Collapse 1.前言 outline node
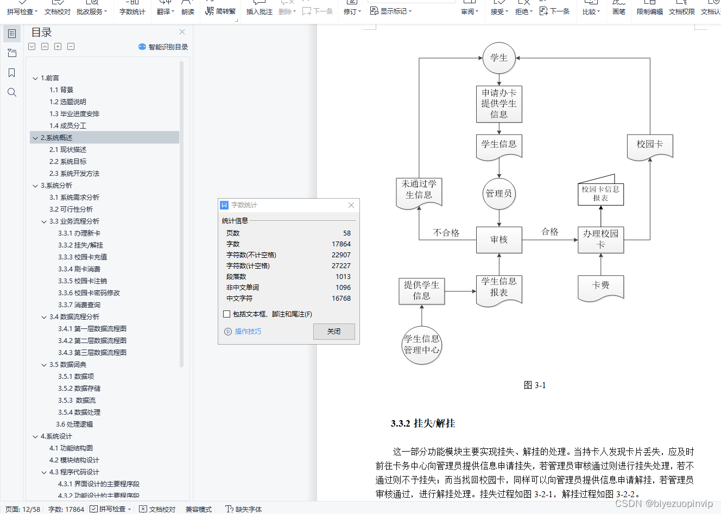The height and width of the screenshot is (514, 721). (35, 78)
